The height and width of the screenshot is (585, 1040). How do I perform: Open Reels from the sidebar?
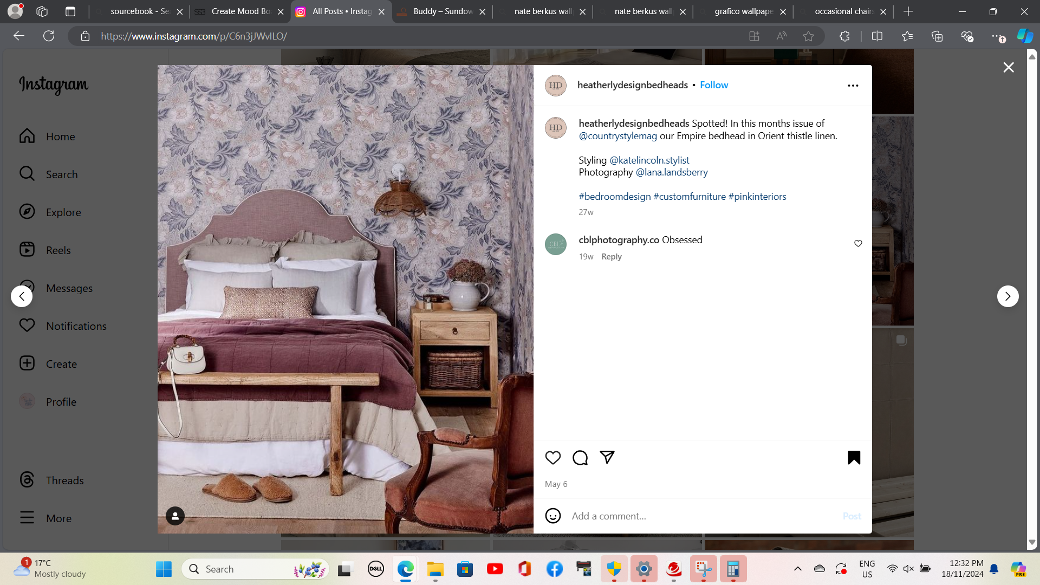58,250
